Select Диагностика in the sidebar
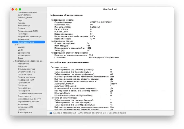 pyautogui.click(x=24, y=15)
